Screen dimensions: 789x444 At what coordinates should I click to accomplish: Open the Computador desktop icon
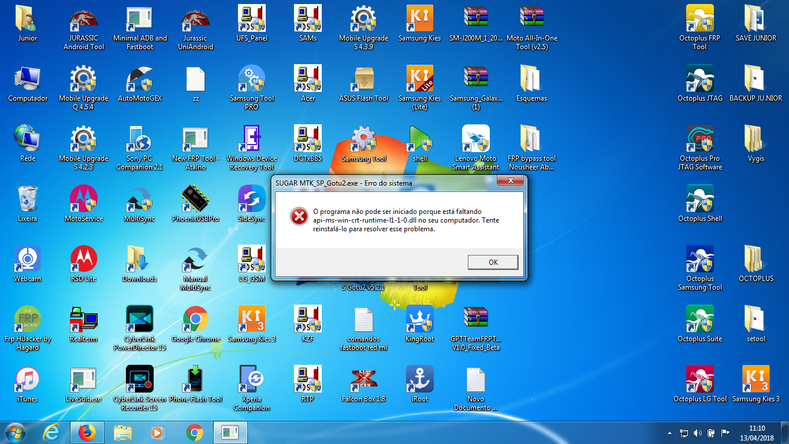pyautogui.click(x=28, y=84)
